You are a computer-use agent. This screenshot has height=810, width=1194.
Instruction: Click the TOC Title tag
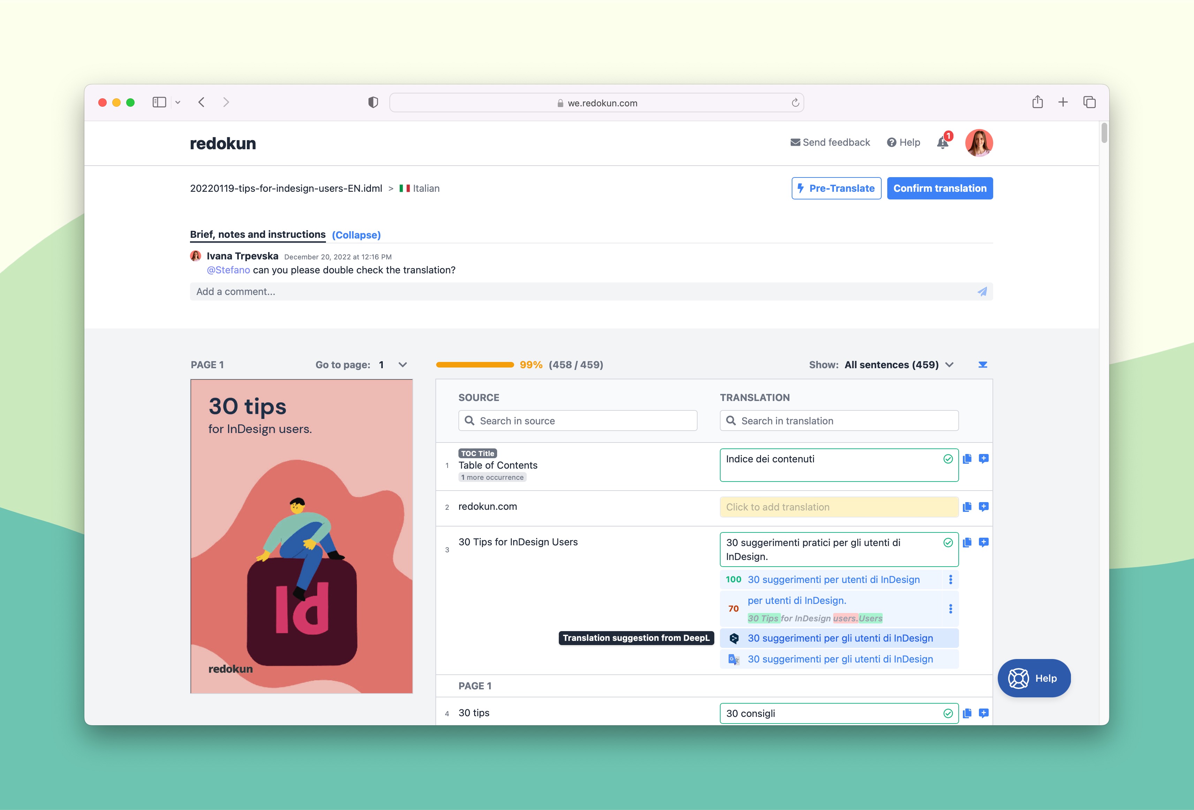pyautogui.click(x=477, y=453)
